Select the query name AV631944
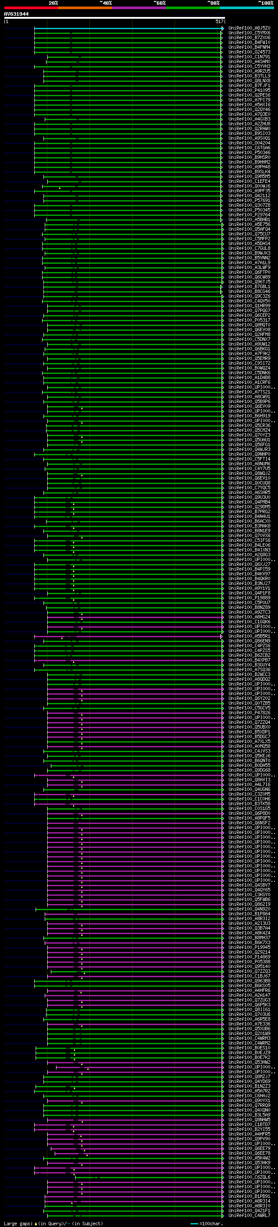The height and width of the screenshot is (1227, 278). 16,14
